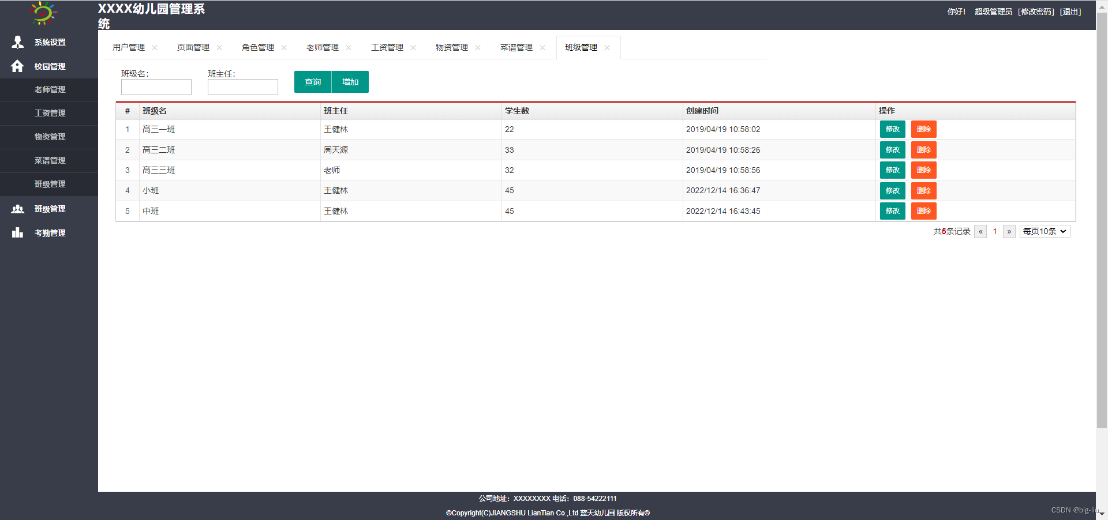Screen dimensions: 1108x520
Task: Switch to the 菜谱管理 tab
Action: click(x=516, y=47)
